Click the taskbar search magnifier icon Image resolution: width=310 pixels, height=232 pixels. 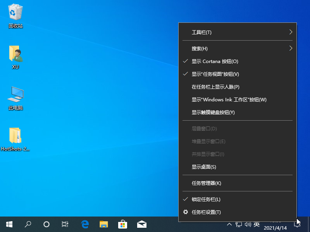pos(28,224)
